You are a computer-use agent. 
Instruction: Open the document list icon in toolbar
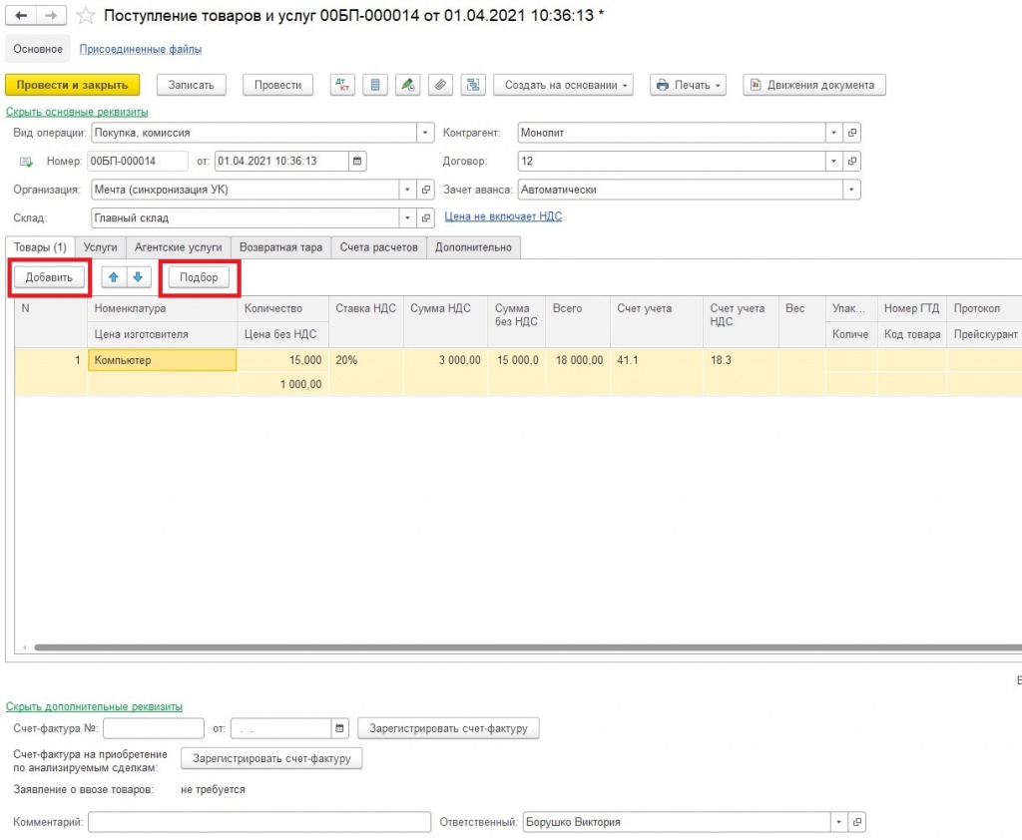tap(375, 85)
